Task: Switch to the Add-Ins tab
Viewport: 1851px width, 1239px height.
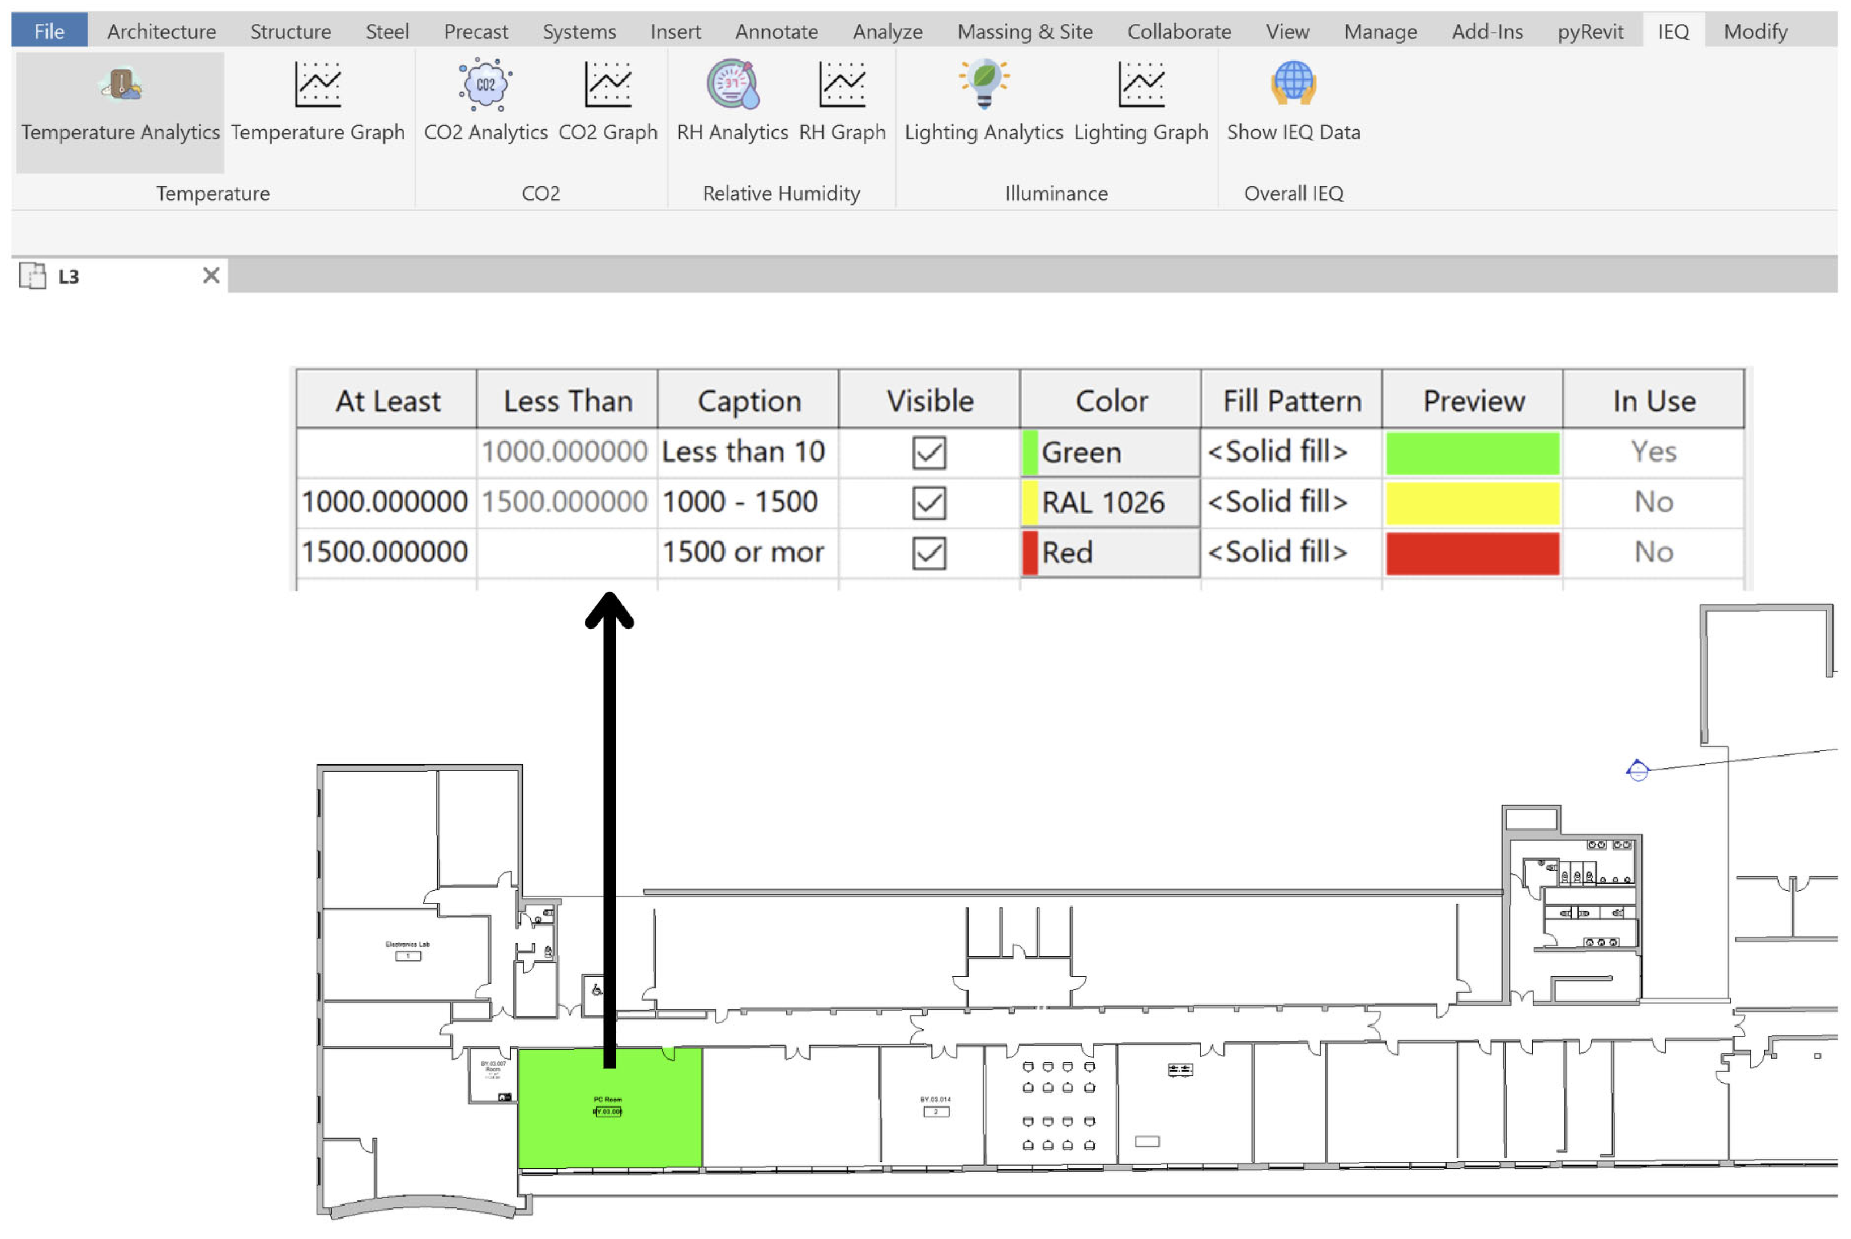Action: 1487,31
